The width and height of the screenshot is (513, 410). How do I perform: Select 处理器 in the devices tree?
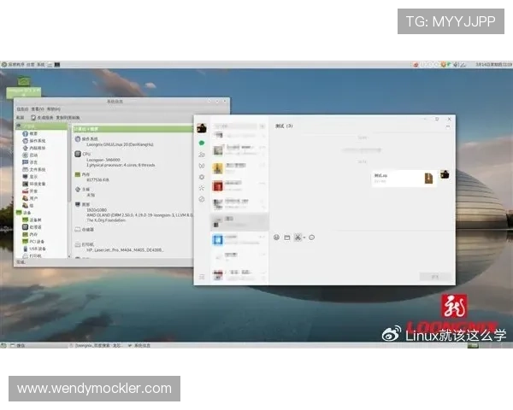(x=34, y=226)
